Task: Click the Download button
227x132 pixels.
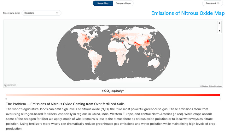Action: (212, 3)
